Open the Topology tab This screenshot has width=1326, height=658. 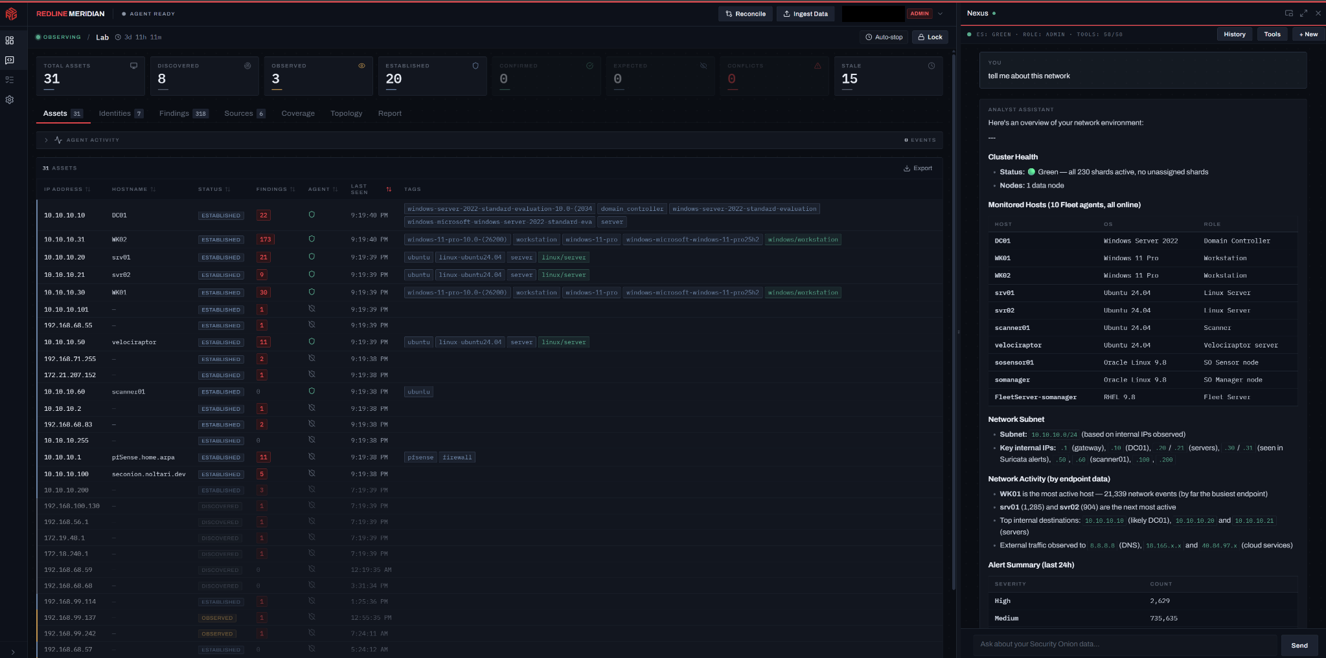(x=347, y=113)
